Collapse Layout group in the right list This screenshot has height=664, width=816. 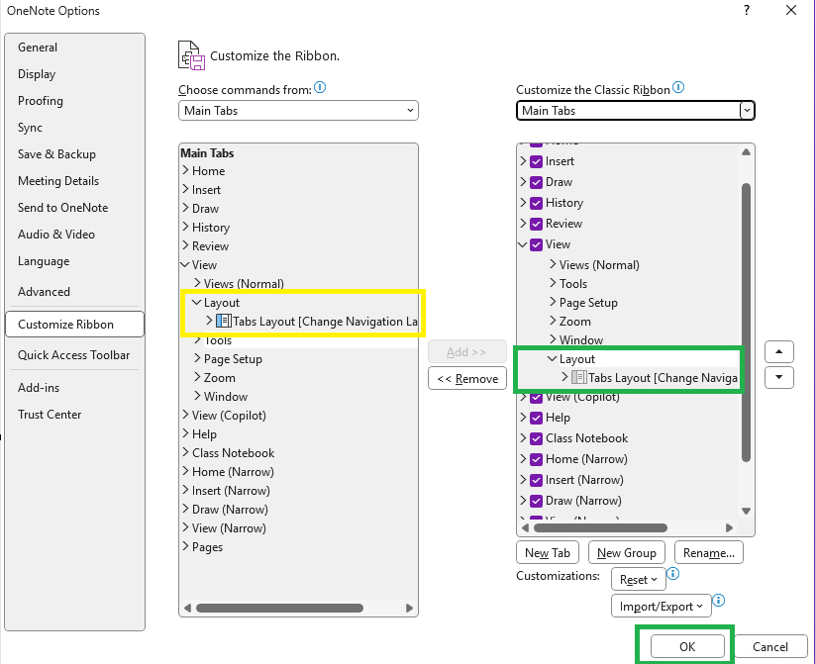coord(553,358)
